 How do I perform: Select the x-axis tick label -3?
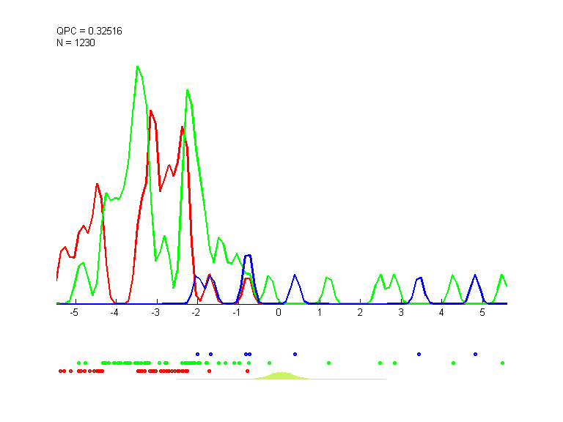tap(155, 312)
